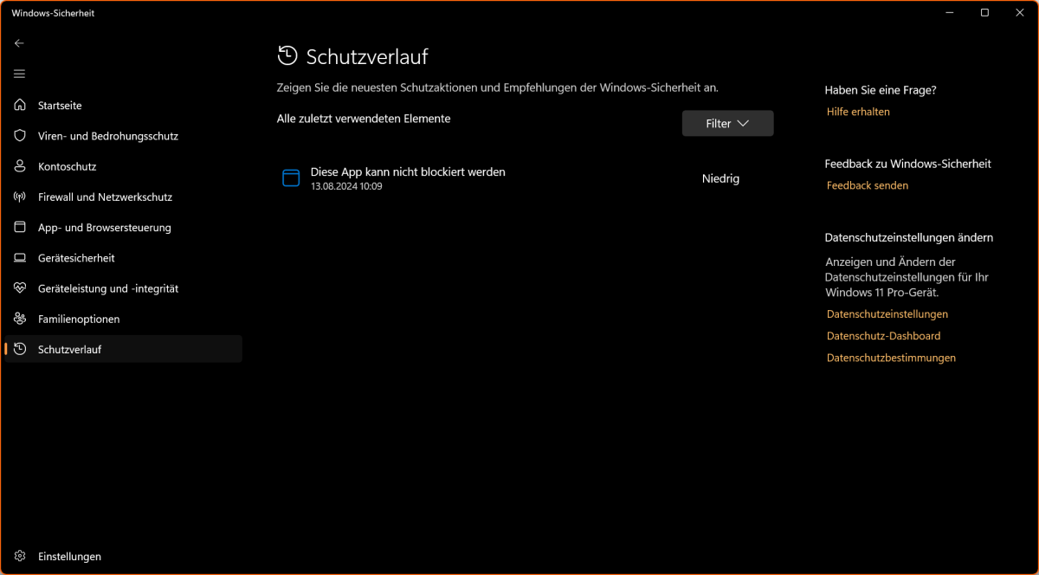Navigate to Gerätesicherheit
This screenshot has height=575, width=1039.
click(x=123, y=258)
